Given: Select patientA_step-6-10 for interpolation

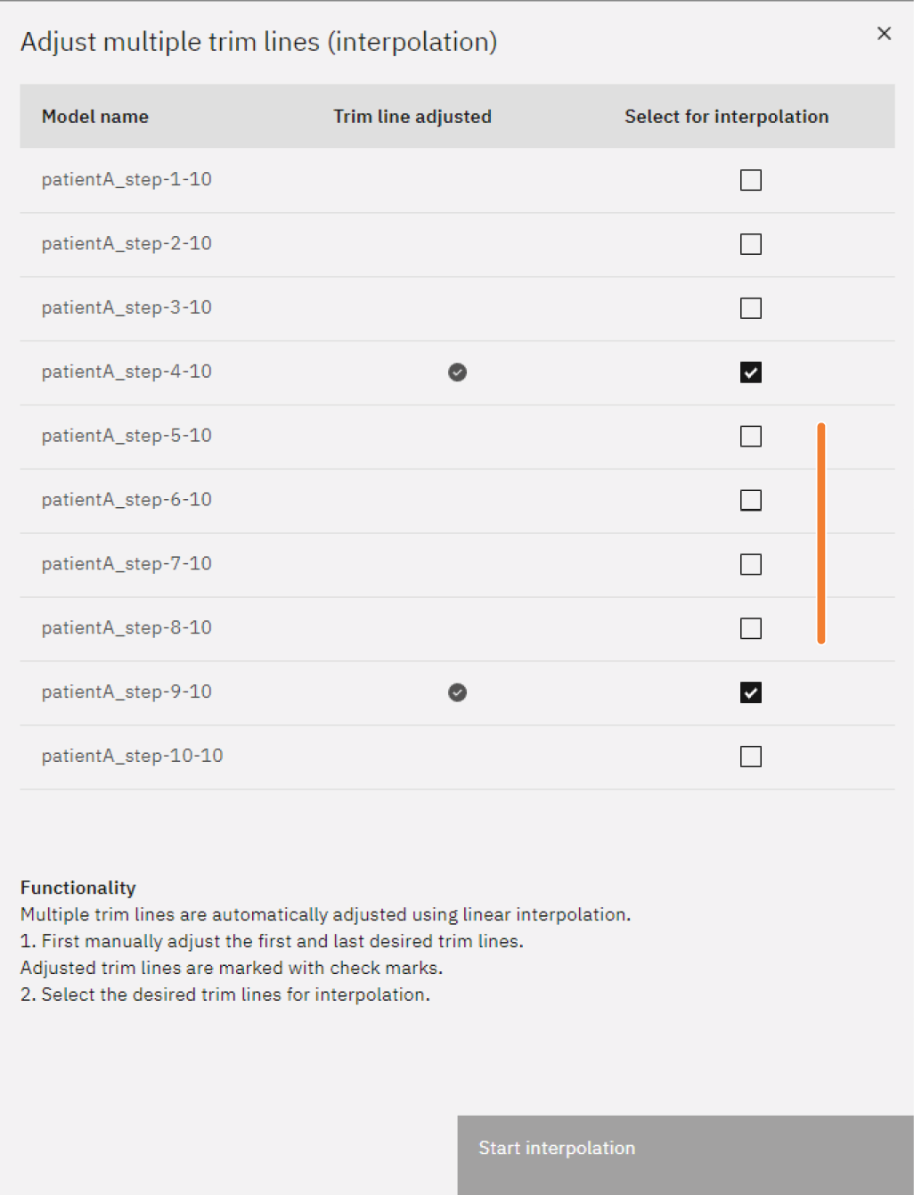Looking at the screenshot, I should (751, 501).
